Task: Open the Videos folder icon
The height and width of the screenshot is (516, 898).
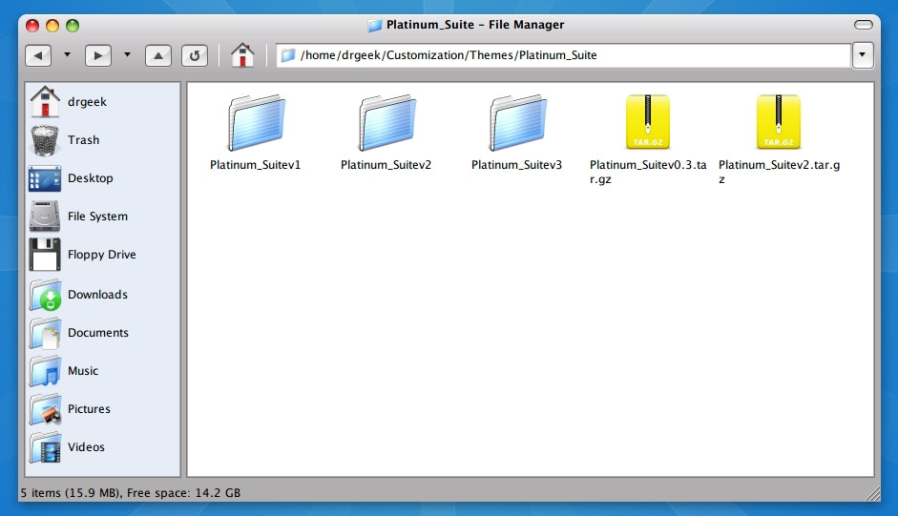Action: (x=45, y=447)
